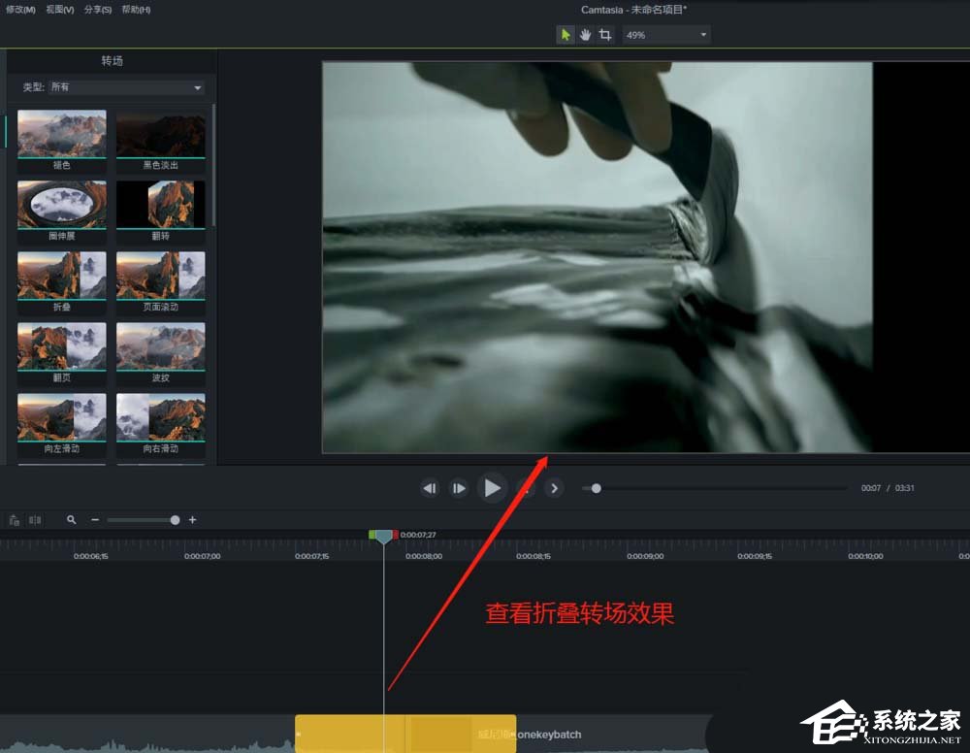Select the Crop tool in the canvas toolbar

click(x=604, y=34)
